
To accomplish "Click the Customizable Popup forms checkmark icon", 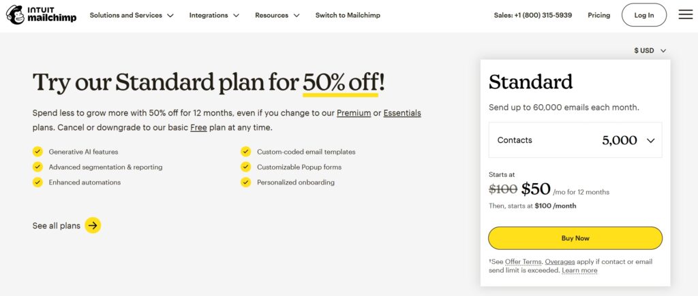I will [x=245, y=167].
